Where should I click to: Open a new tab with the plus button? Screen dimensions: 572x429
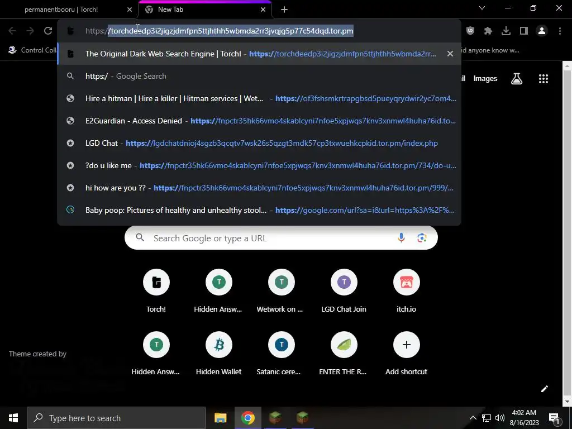[284, 9]
